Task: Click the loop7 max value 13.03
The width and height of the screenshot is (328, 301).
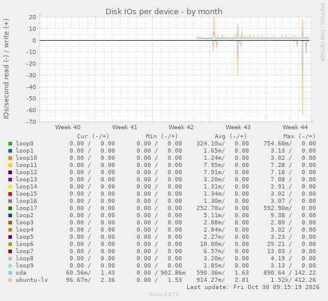Action: point(276,251)
